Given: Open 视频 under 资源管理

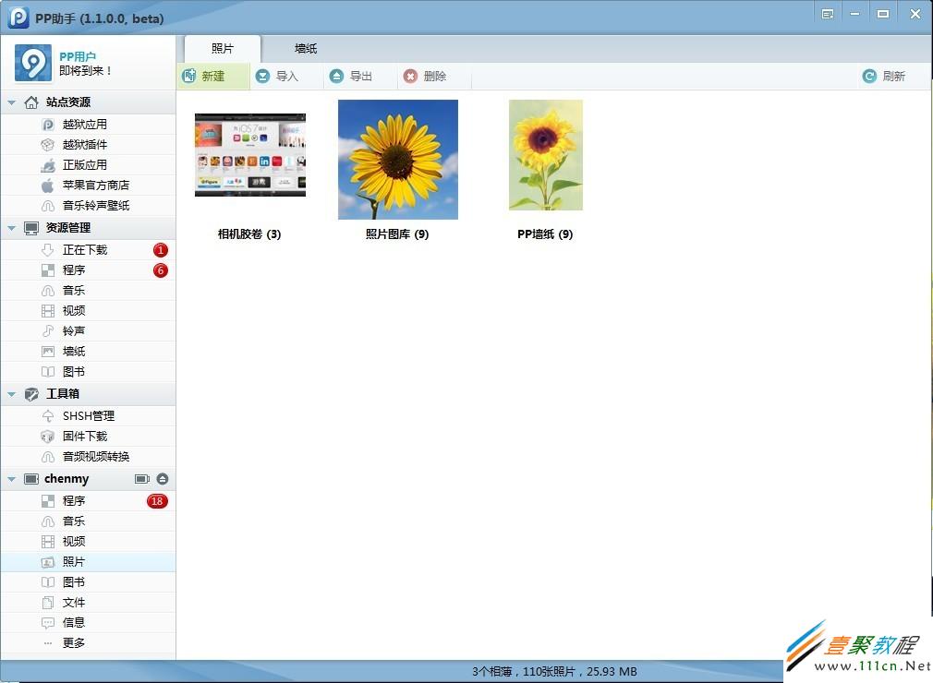Looking at the screenshot, I should (x=88, y=310).
